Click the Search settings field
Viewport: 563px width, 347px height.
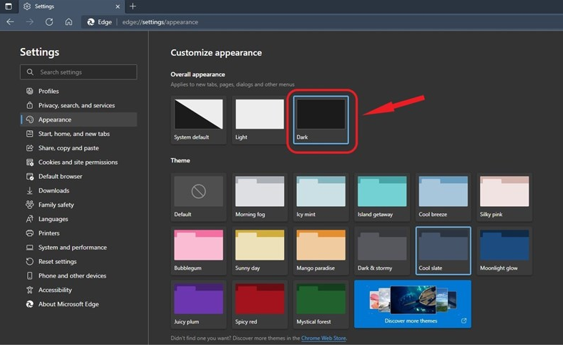point(79,72)
